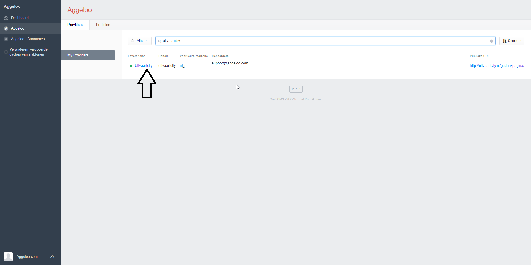Select Aggeloo sidebar item
The width and height of the screenshot is (531, 265).
(x=30, y=28)
